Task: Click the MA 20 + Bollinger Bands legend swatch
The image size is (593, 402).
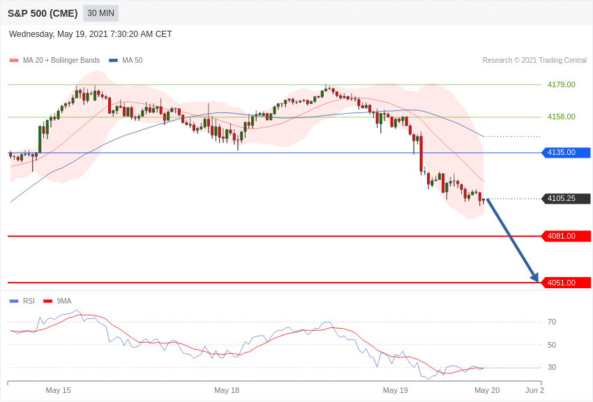Action: tap(14, 60)
